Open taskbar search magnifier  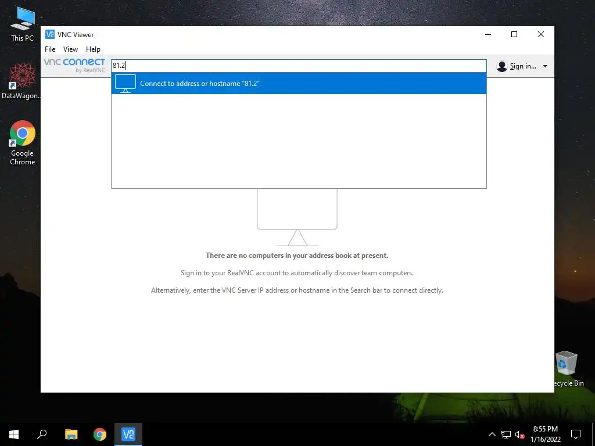coord(42,434)
